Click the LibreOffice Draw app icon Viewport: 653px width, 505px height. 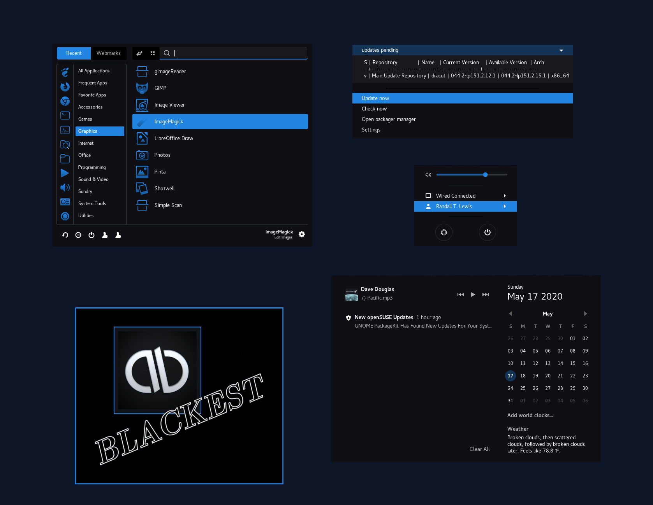142,139
